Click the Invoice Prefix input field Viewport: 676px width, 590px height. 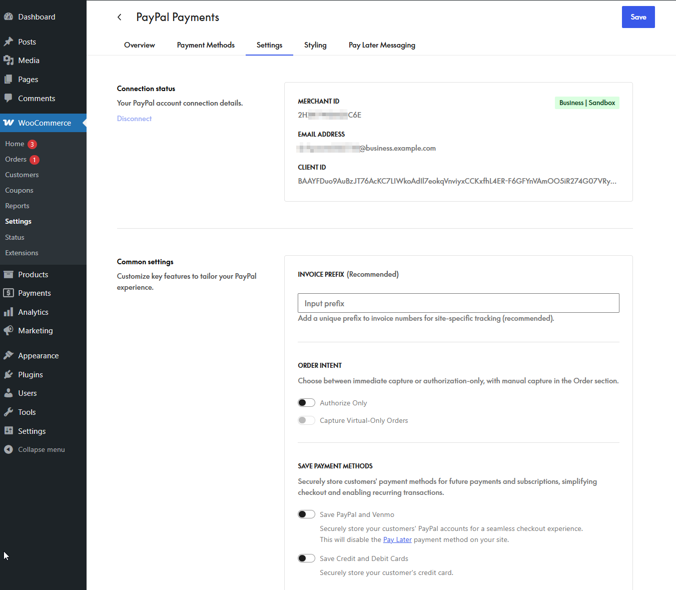click(x=458, y=303)
